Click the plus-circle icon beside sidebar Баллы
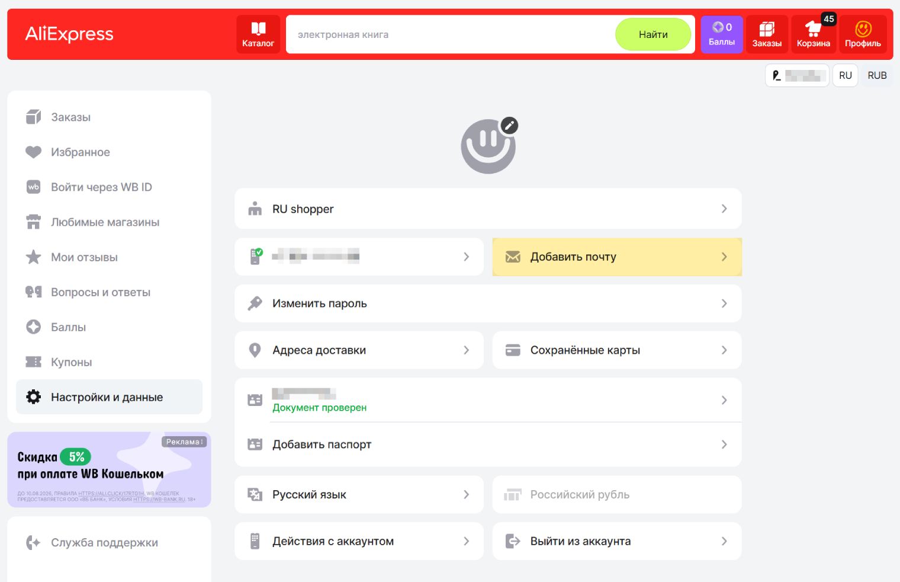 tap(34, 327)
